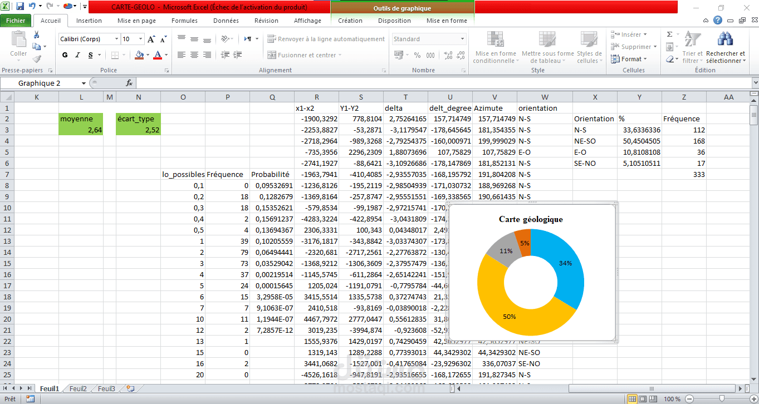Click the Save icon in quick access toolbar
This screenshot has width=759, height=404.
[20, 7]
